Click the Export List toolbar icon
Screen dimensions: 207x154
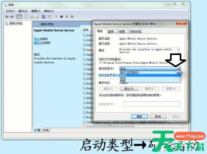coord(37,17)
